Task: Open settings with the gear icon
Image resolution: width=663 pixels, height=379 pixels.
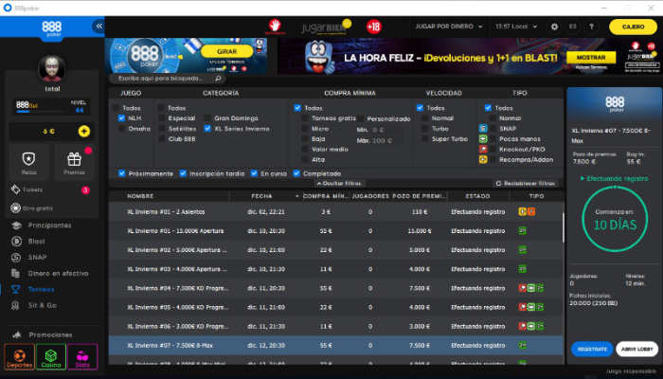Action: [x=554, y=27]
